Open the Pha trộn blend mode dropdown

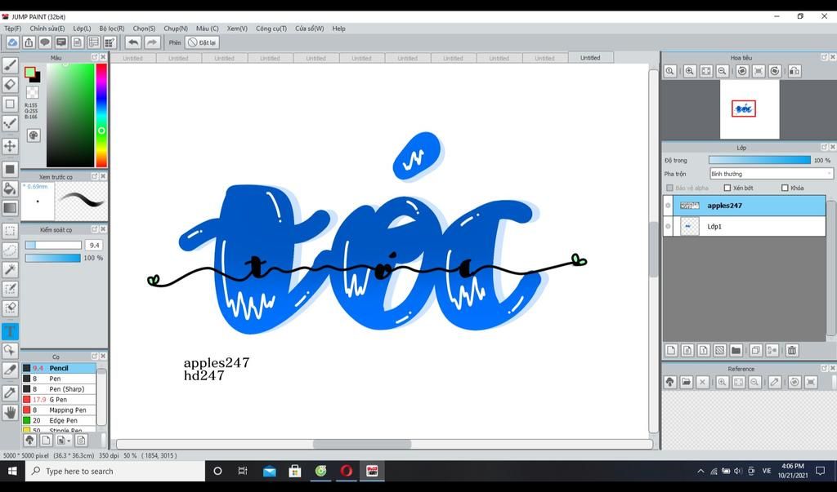tap(771, 174)
